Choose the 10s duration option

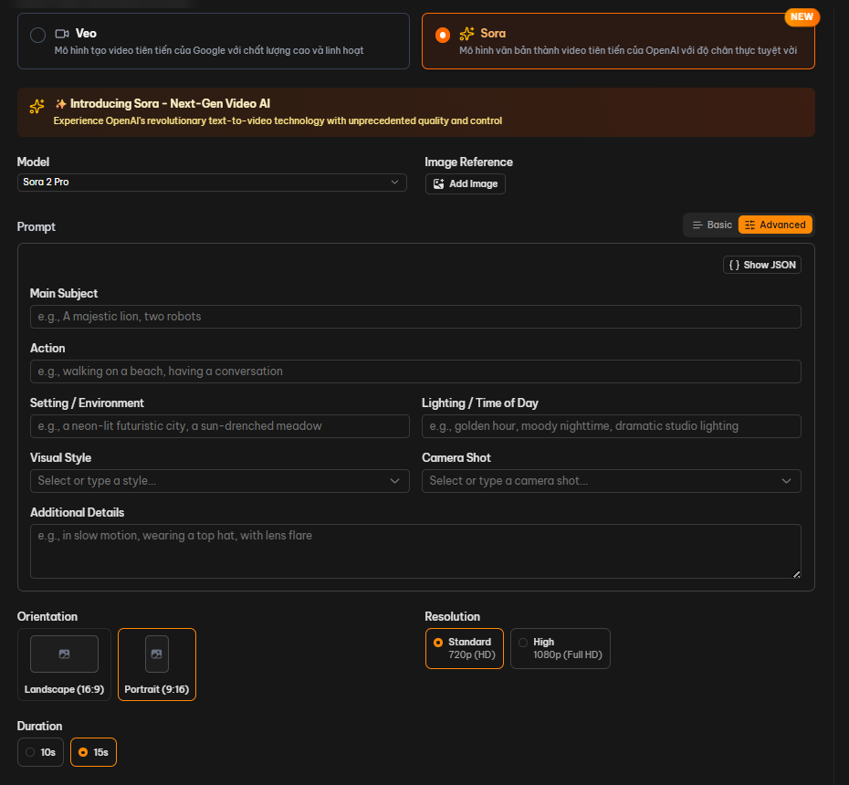click(40, 752)
